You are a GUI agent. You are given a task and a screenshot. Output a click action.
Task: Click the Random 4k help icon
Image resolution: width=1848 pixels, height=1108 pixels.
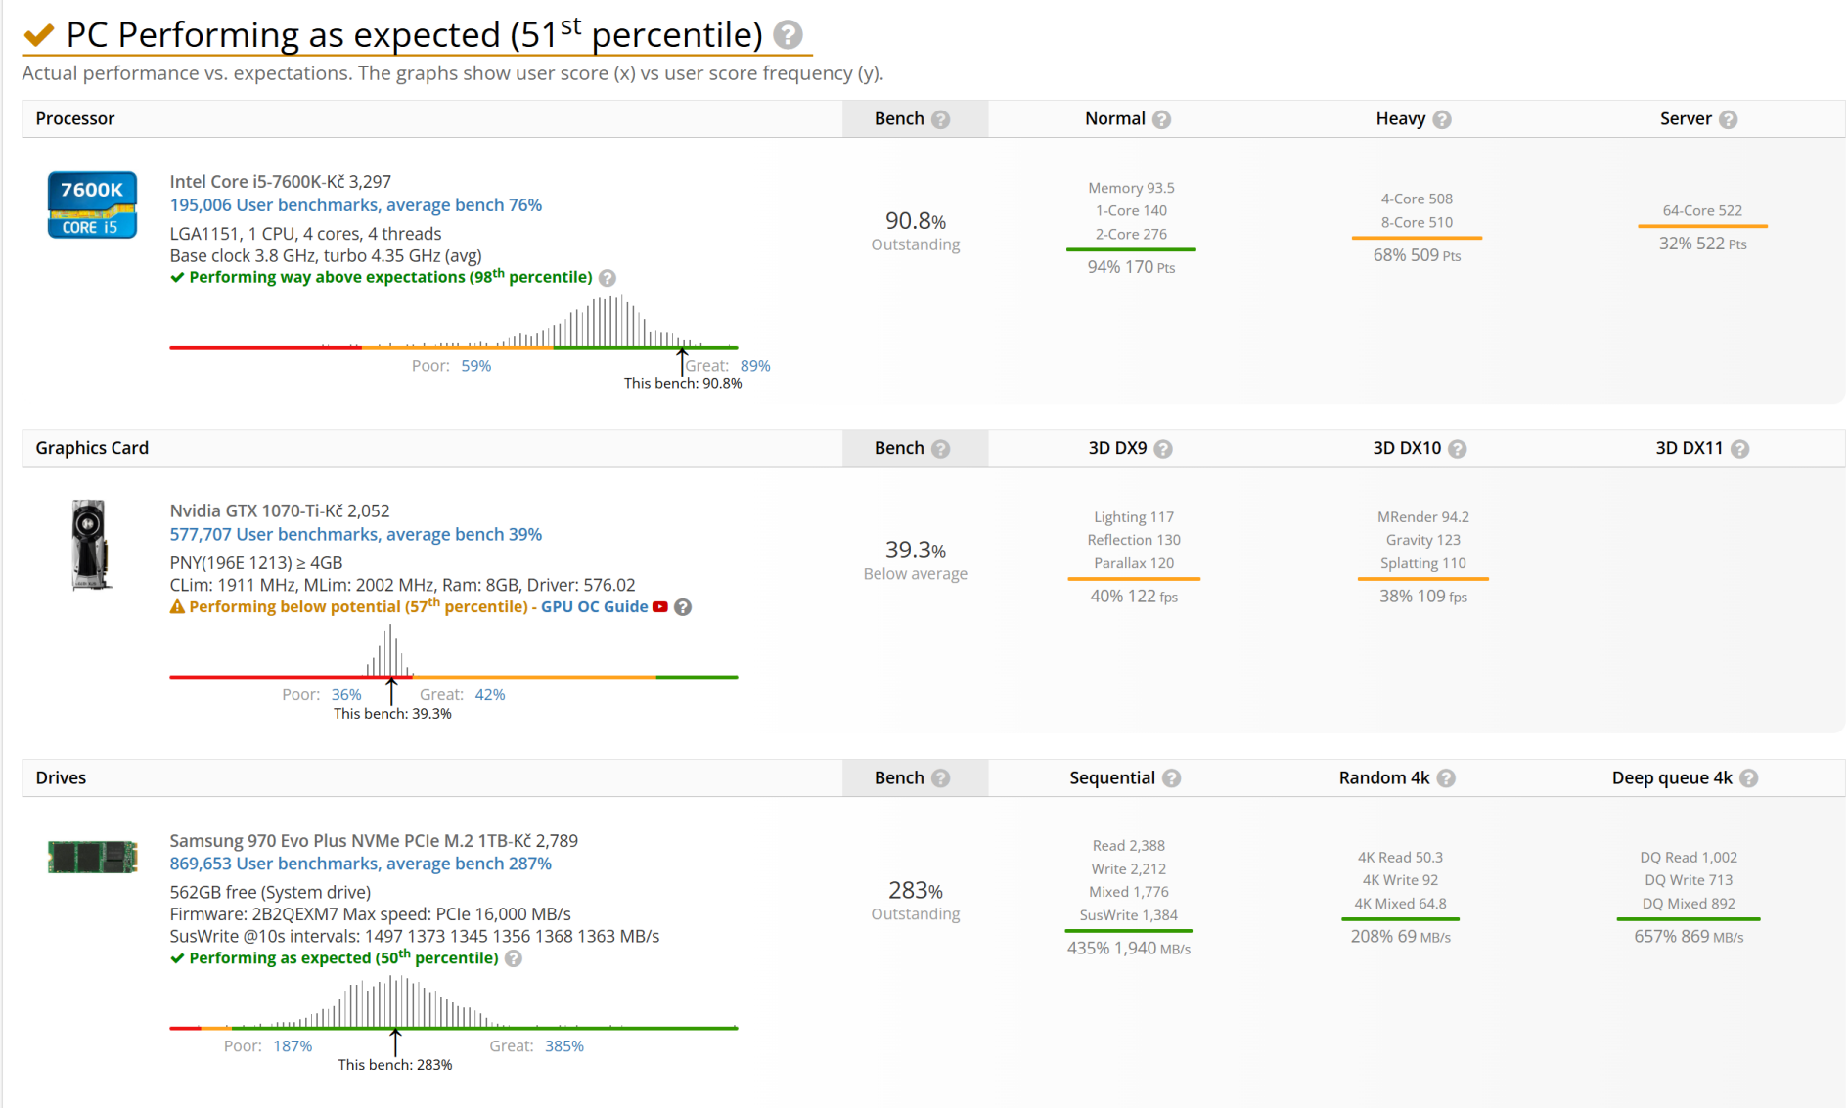point(1446,778)
